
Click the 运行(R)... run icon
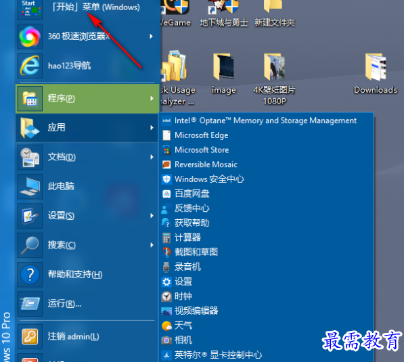30,304
